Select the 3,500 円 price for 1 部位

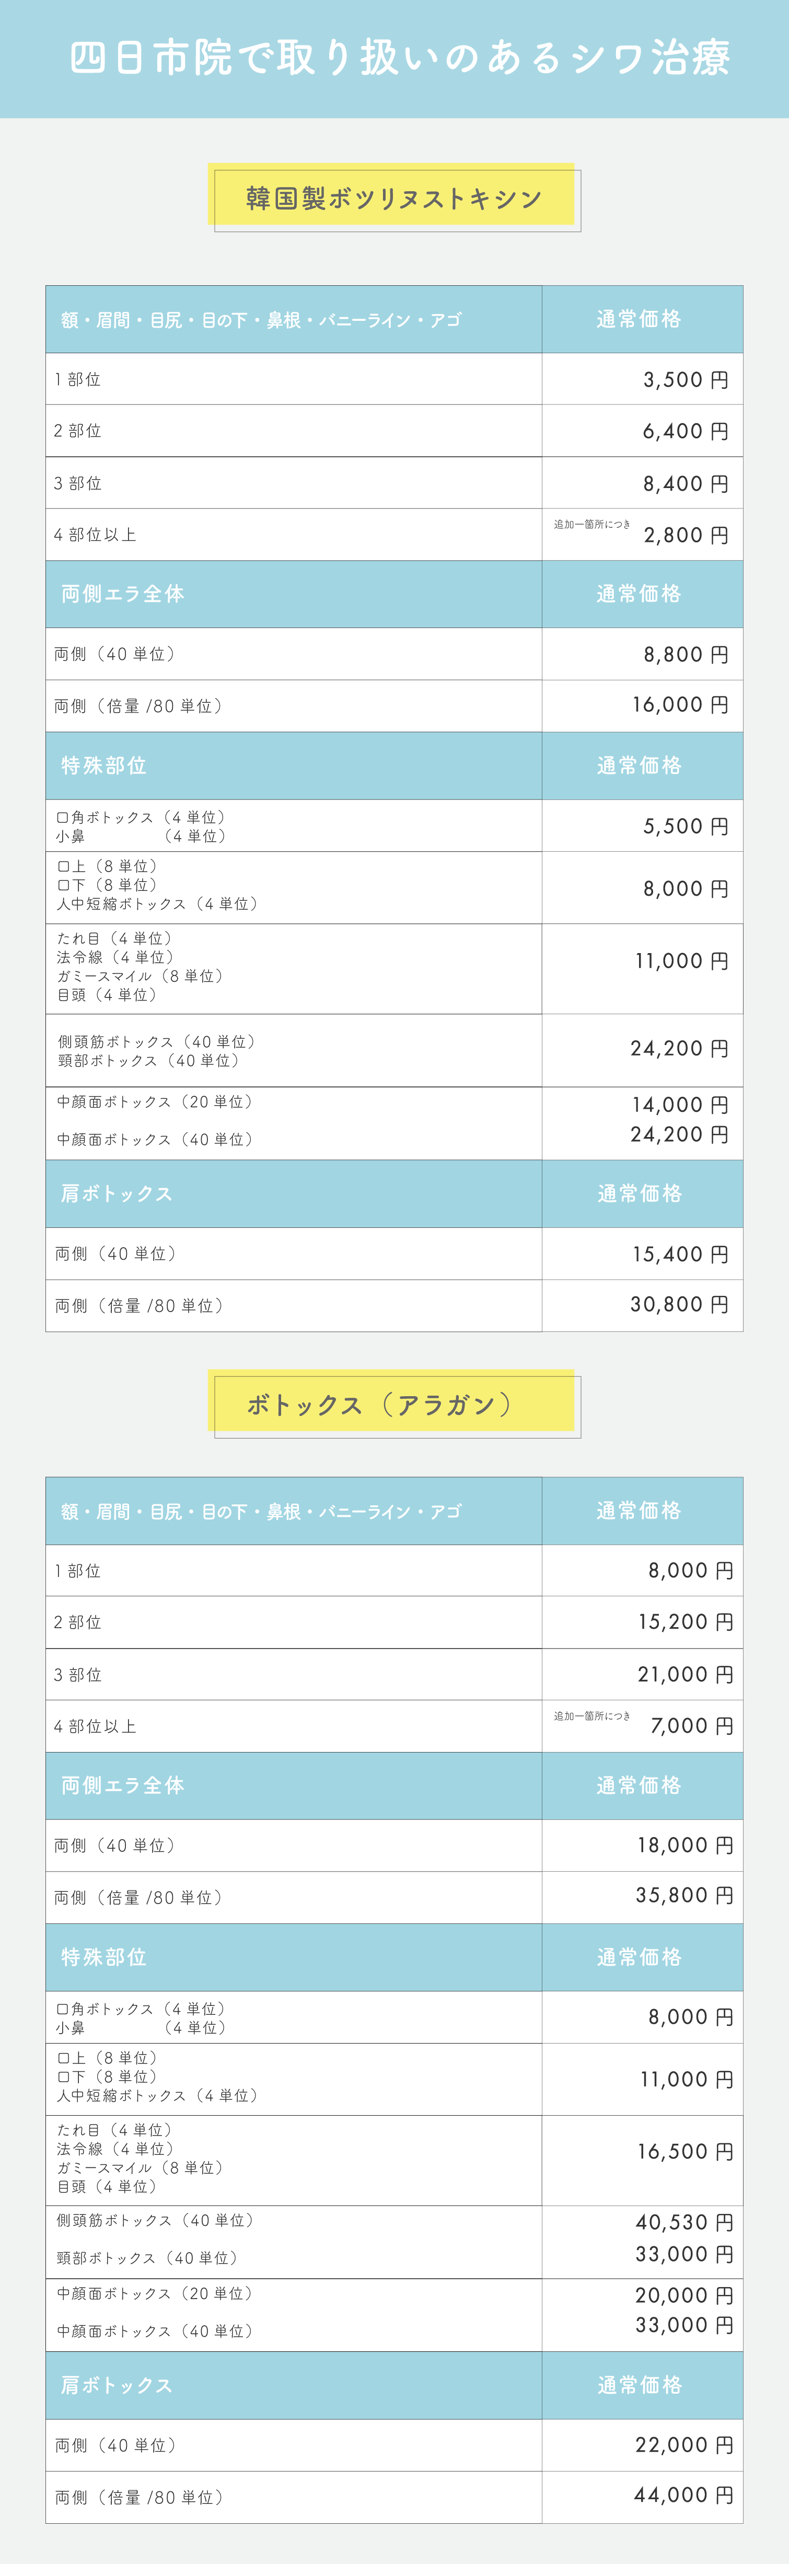pyautogui.click(x=686, y=380)
